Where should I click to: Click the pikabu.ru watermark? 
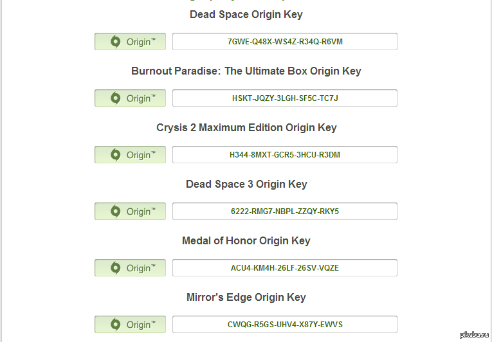(474, 335)
